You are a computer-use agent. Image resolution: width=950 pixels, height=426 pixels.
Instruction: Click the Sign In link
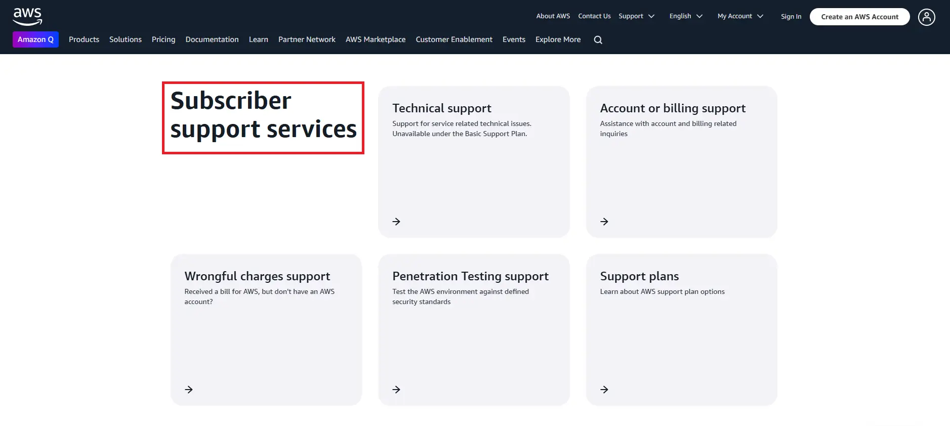(791, 17)
